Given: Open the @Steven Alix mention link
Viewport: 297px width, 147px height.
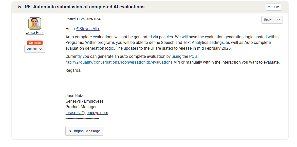Looking at the screenshot, I should (x=87, y=29).
